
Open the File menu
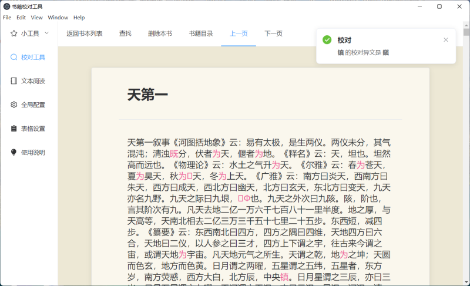(x=7, y=18)
